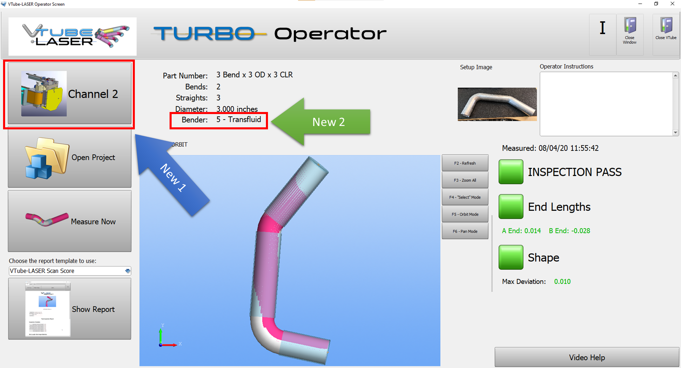Click the Channel 2 bender button
This screenshot has width=681, height=368.
pos(69,93)
